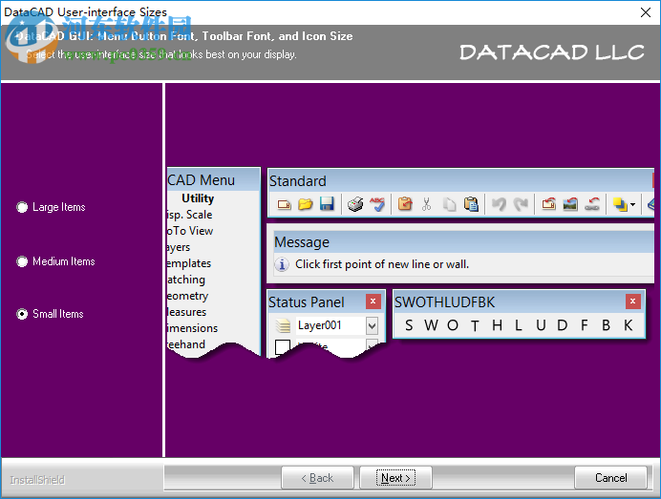Click the InstallShield label
Viewport: 661px width, 499px height.
[37, 480]
